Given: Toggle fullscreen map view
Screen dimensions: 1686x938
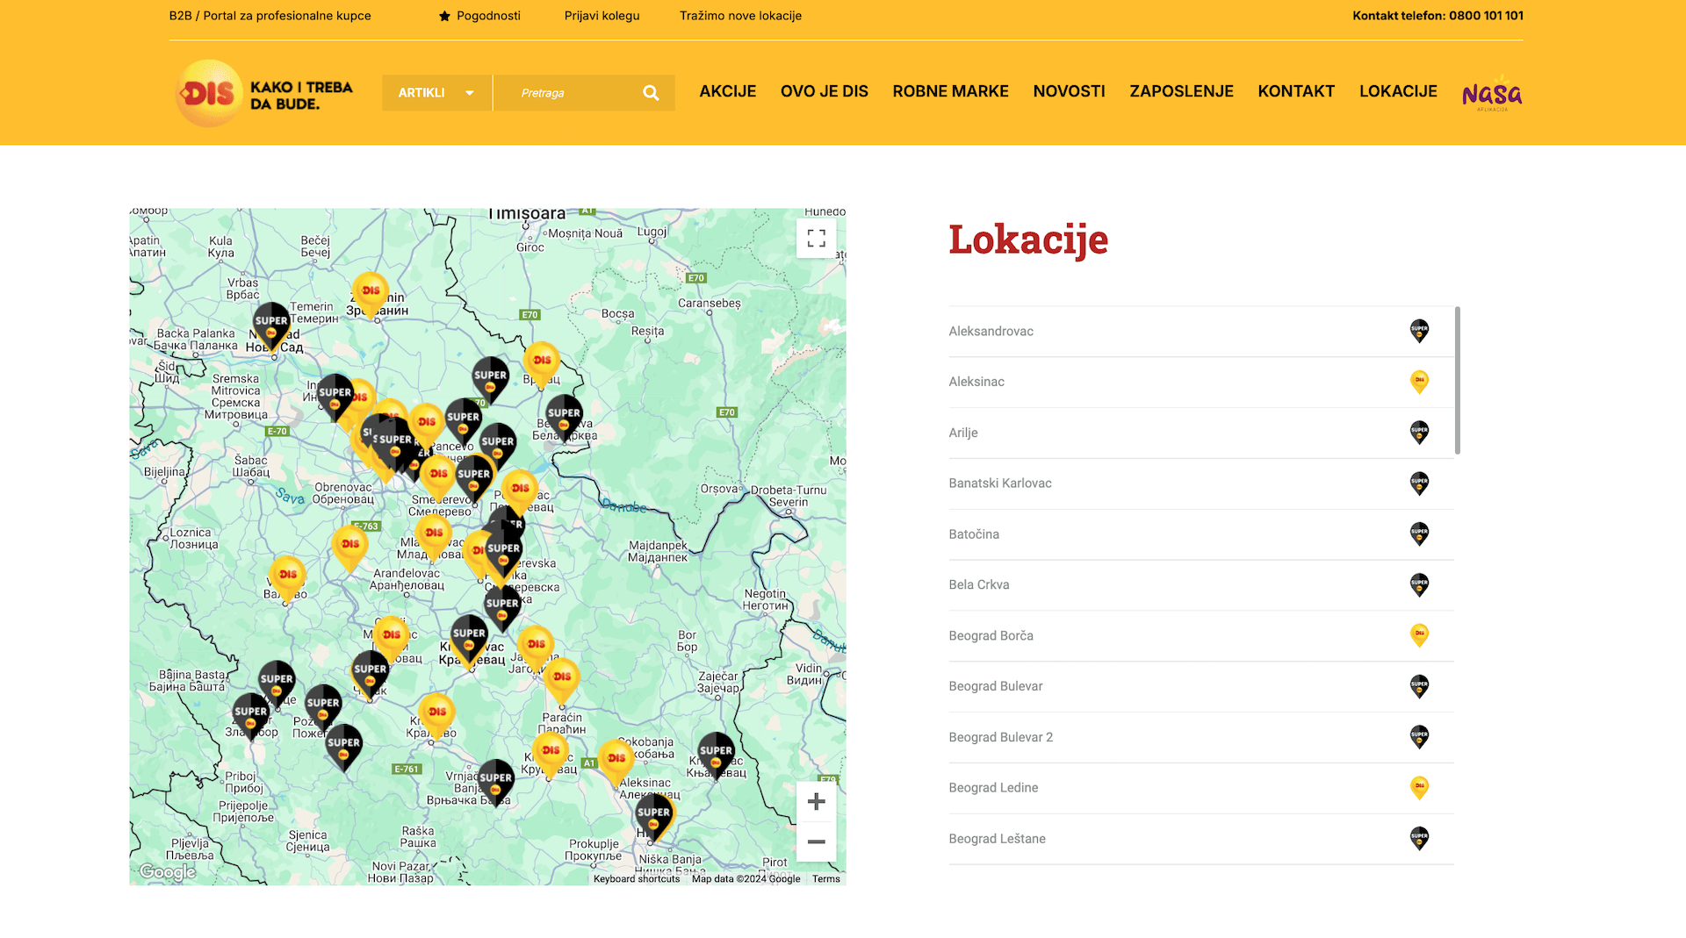Looking at the screenshot, I should [x=817, y=238].
